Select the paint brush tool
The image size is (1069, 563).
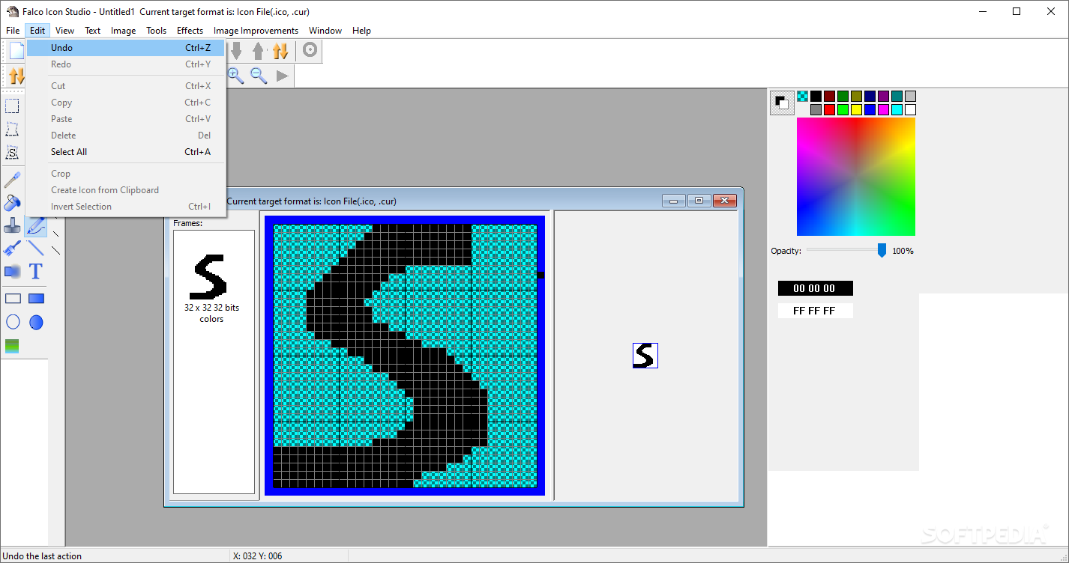click(13, 249)
